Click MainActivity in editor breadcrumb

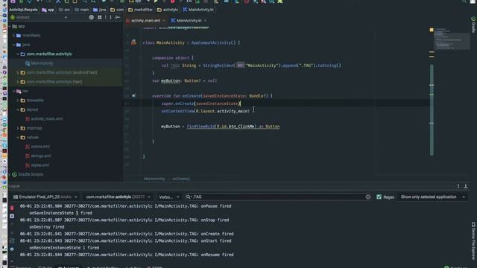(x=154, y=179)
